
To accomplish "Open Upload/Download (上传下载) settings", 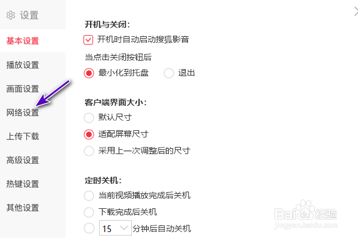I will (x=23, y=136).
